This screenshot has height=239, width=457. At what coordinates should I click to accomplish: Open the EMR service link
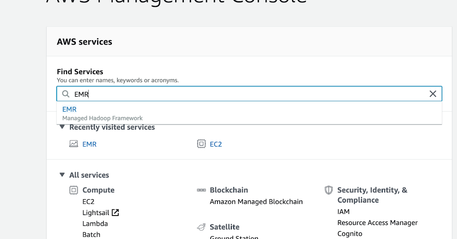[89, 144]
